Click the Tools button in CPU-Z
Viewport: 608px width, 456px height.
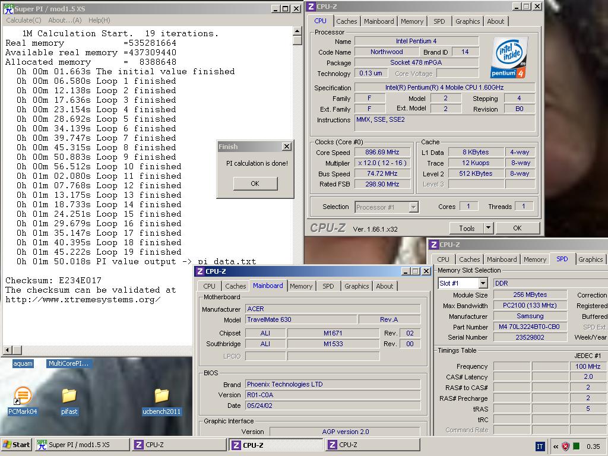tap(467, 228)
